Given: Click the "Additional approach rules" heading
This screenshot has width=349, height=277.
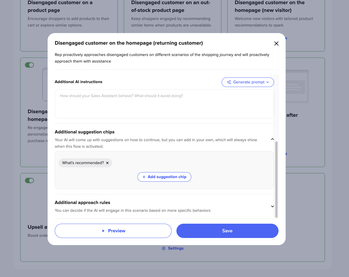Looking at the screenshot, I should pos(82,203).
